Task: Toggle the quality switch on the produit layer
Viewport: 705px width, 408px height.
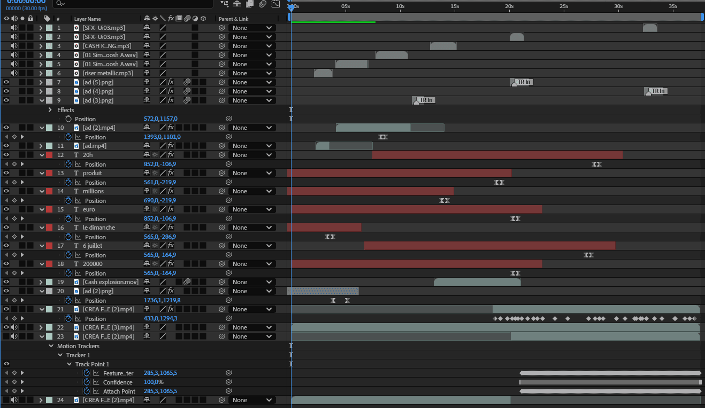Action: click(163, 173)
